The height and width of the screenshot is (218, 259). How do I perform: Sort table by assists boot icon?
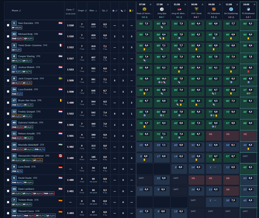(123, 11)
